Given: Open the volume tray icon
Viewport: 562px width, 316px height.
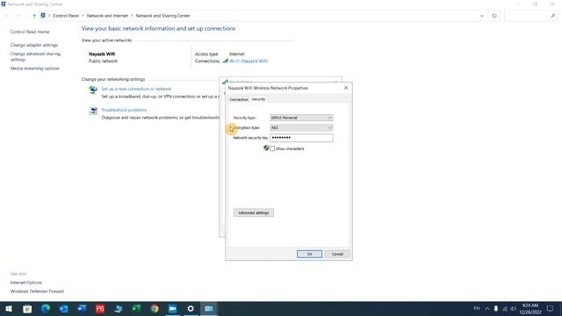Looking at the screenshot, I should click(x=513, y=308).
